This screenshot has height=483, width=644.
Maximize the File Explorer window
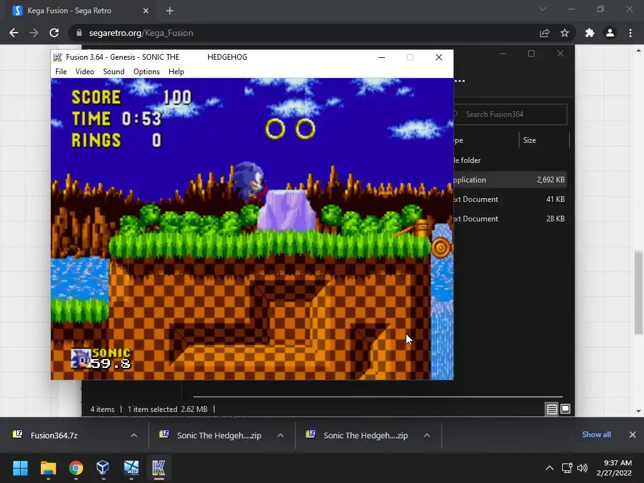point(531,54)
